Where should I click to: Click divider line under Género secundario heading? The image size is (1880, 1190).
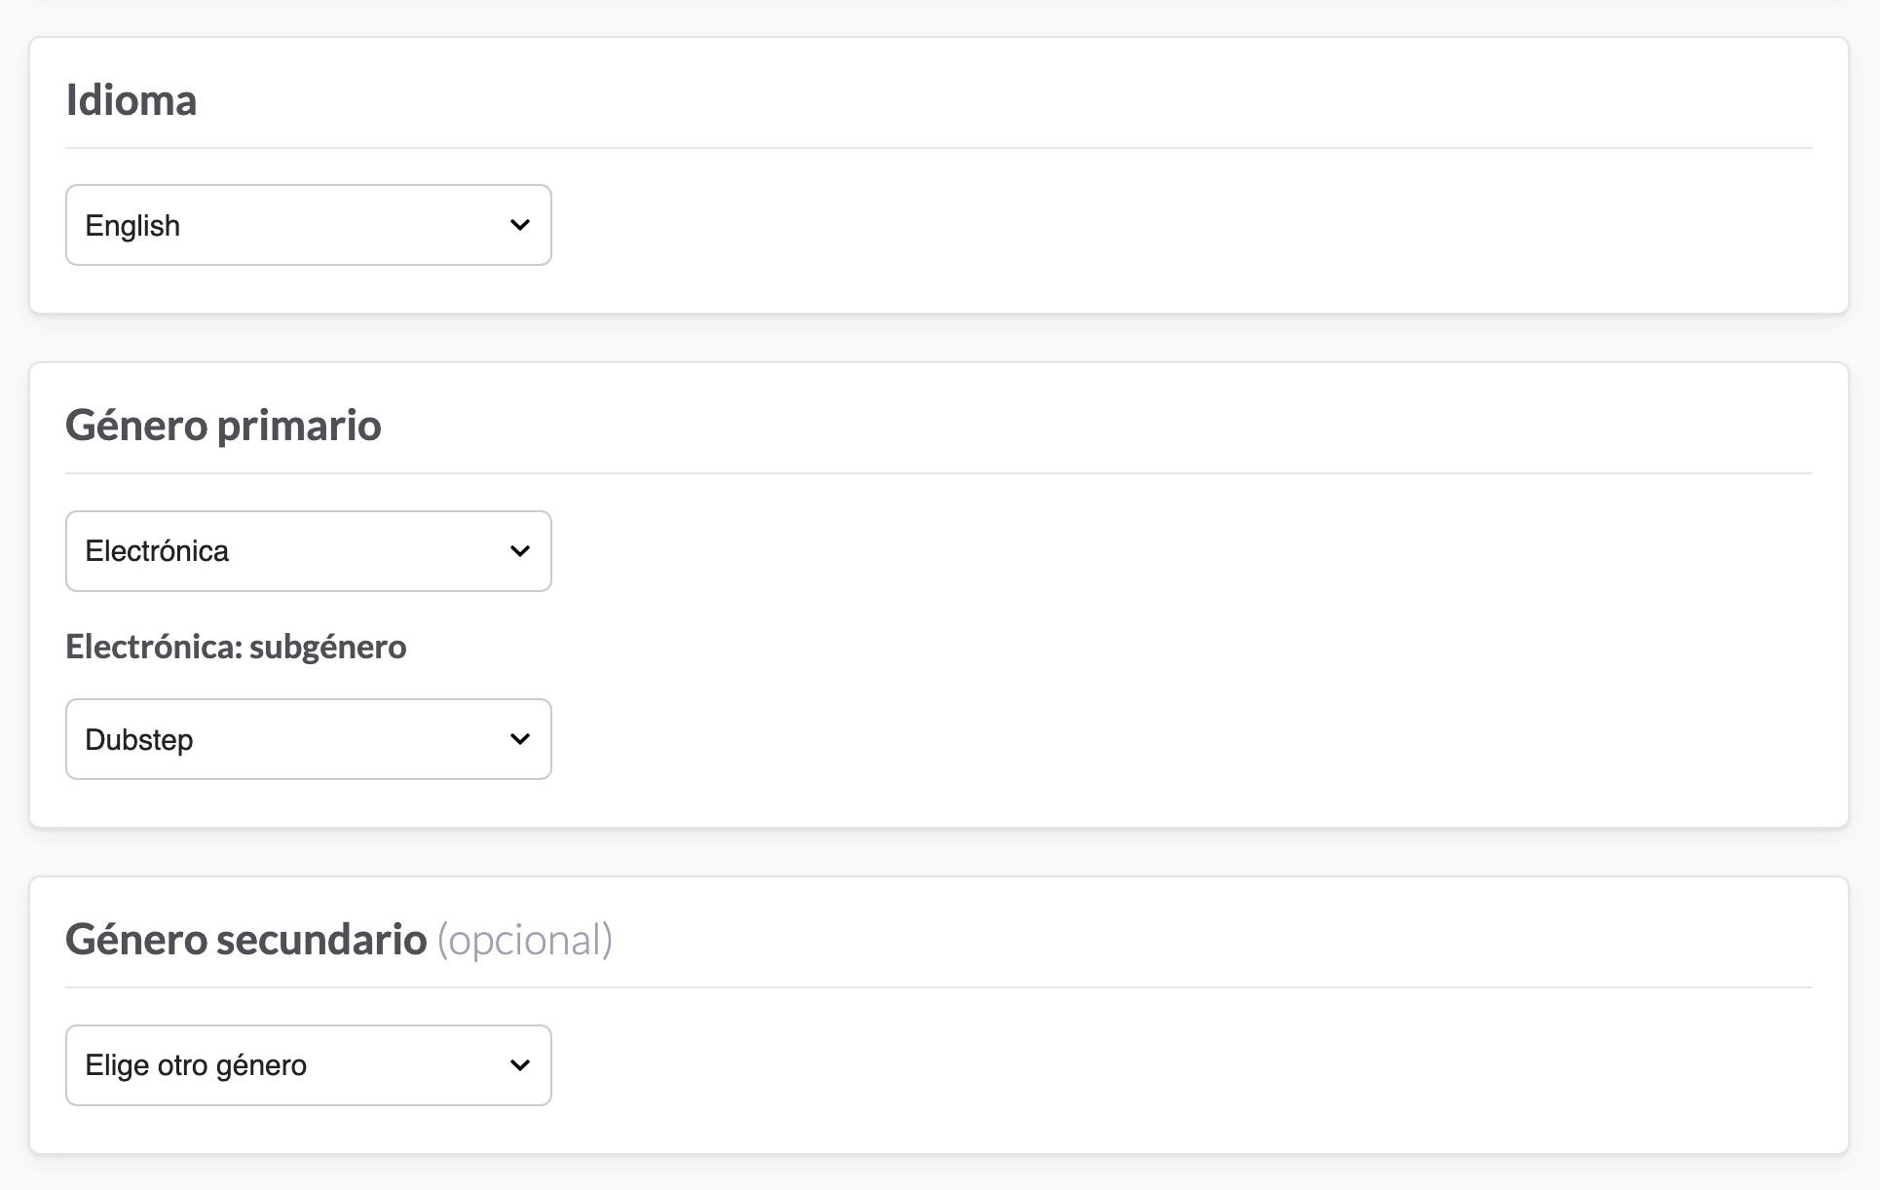pos(938,987)
